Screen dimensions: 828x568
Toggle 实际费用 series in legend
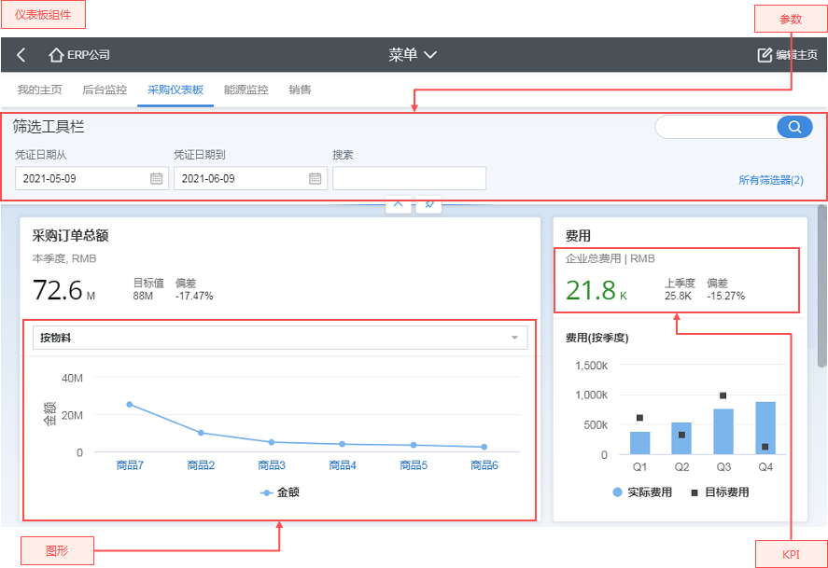642,492
